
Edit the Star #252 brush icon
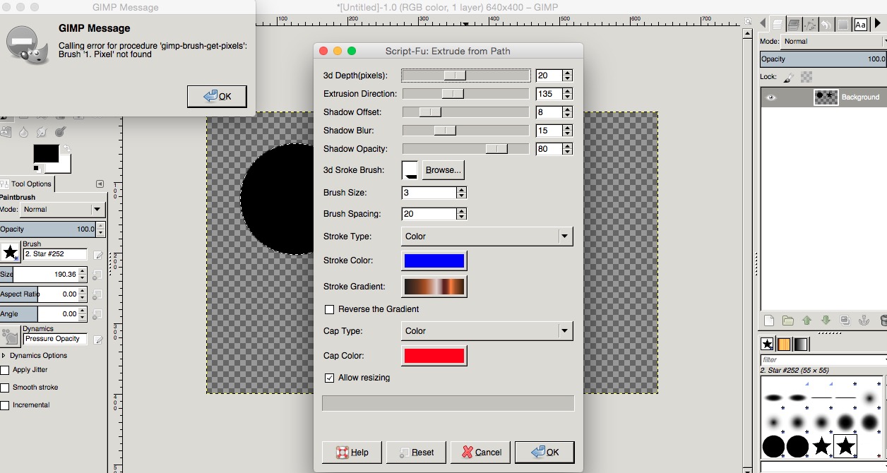[98, 254]
